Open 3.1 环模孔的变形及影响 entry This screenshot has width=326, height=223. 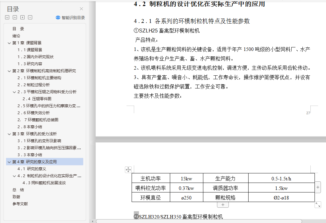pyautogui.click(x=39, y=141)
